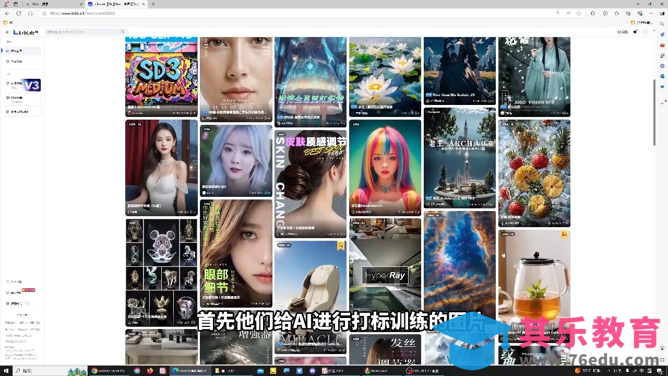Open the SD3 Medium model card
Viewport: 668px width, 376px height.
pyautogui.click(x=161, y=73)
